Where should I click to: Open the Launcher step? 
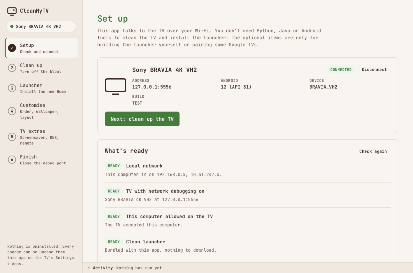point(41,88)
